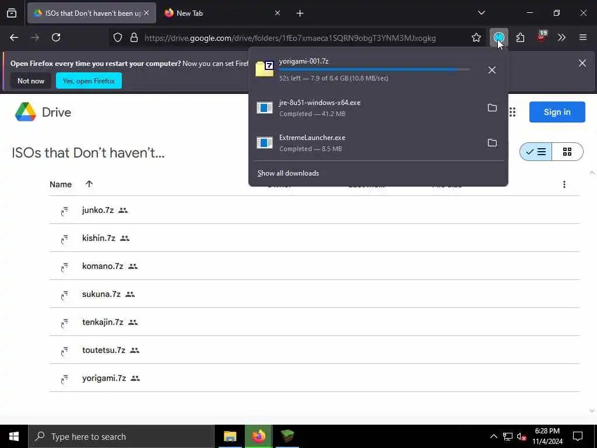Toggle the Downloads toolbar button

[499, 37]
